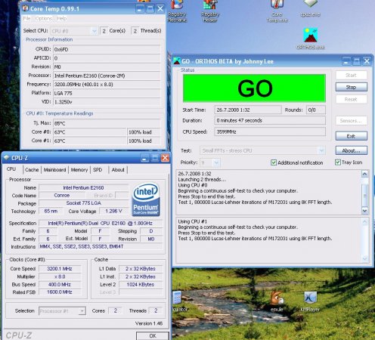Toggle the Tray Icon checkbox
This screenshot has width=375, height=340.
tap(338, 162)
